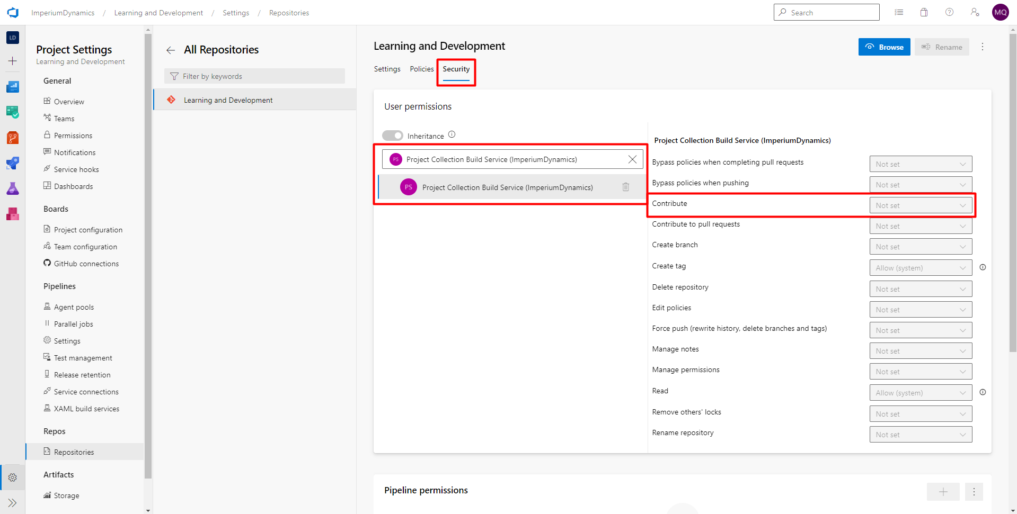The width and height of the screenshot is (1017, 514).
Task: Remove the Project Collection Build Service user
Action: pos(632,159)
